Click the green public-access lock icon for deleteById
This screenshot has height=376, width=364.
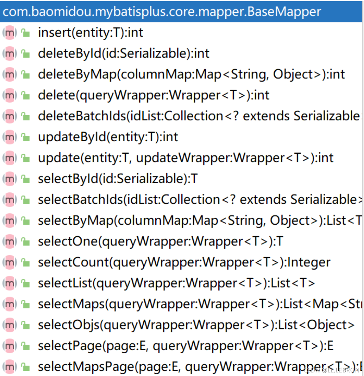pyautogui.click(x=25, y=54)
